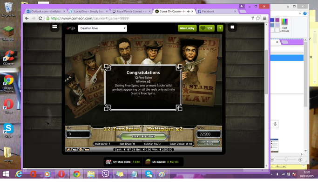Click the Chrome forward arrow
This screenshot has height=186, width=318.
34,18
